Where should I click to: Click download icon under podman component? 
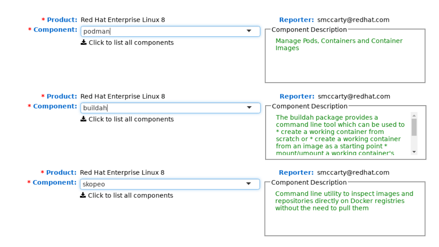pos(84,42)
